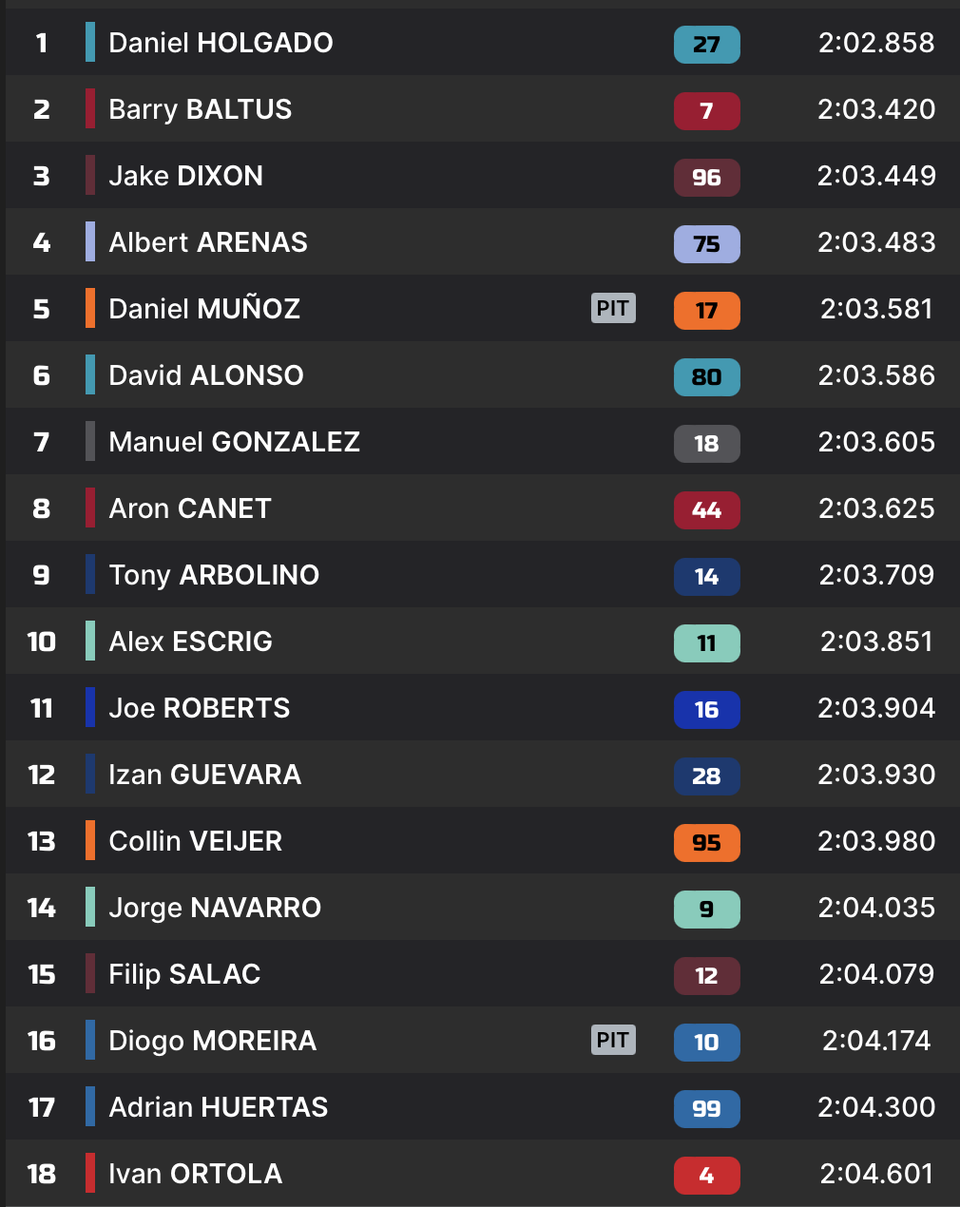The width and height of the screenshot is (960, 1207).
Task: Click the mint number 11 badge
Action: (x=706, y=643)
